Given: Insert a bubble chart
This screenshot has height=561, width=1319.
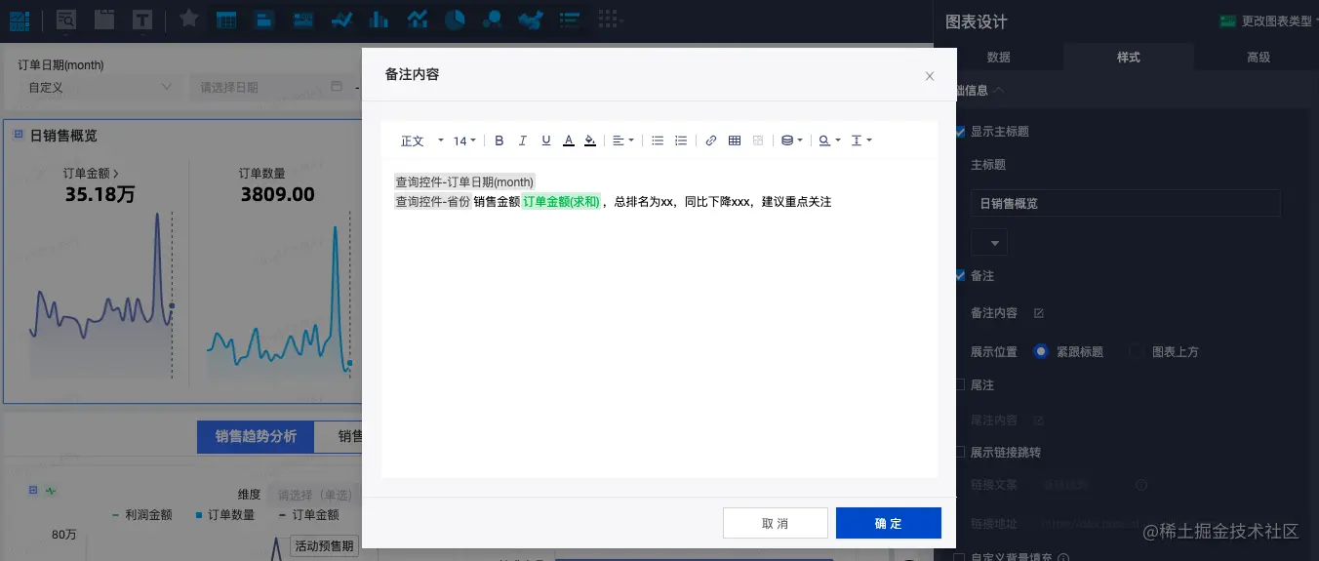Looking at the screenshot, I should [493, 19].
